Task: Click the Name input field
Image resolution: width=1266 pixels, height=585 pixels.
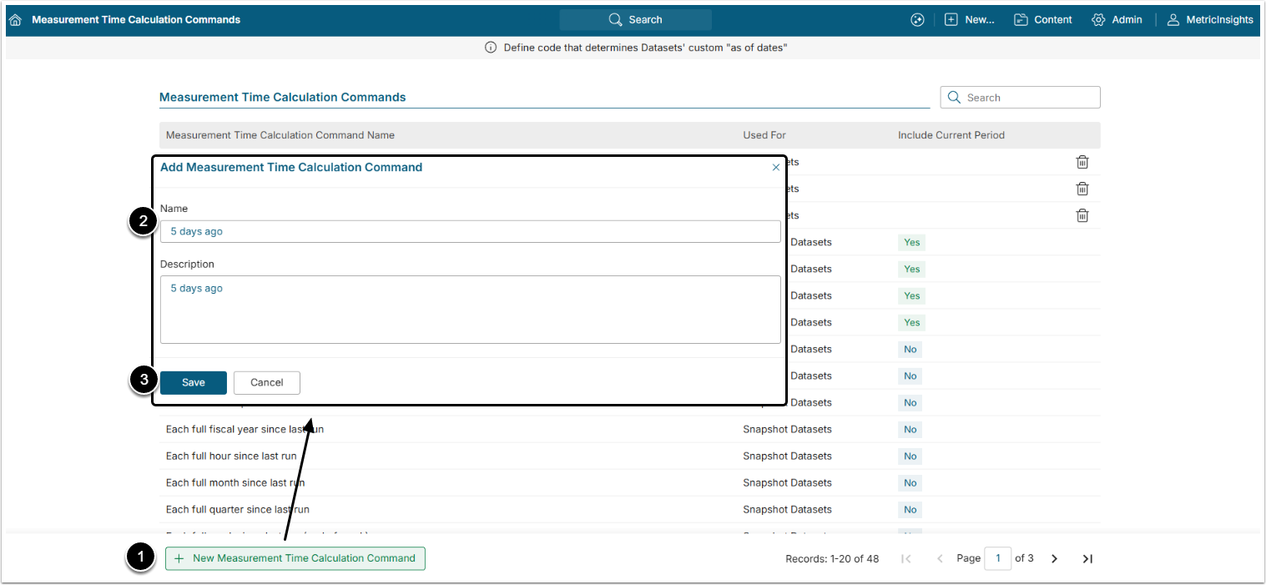Action: coord(471,231)
